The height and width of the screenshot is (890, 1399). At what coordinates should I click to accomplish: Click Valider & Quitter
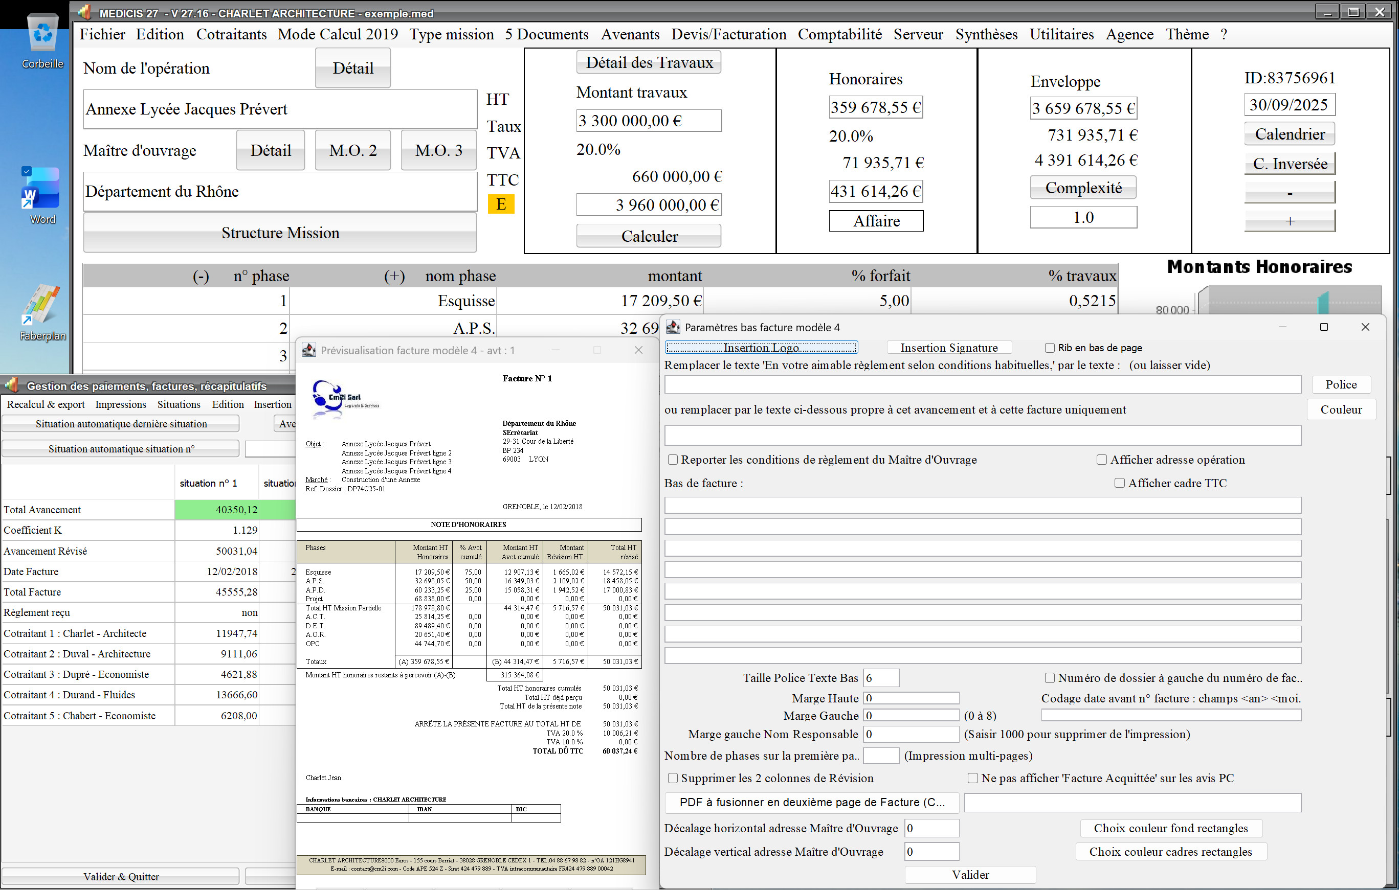121,876
